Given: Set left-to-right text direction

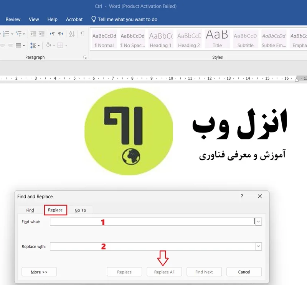Looking at the screenshot, I should 52,34.
